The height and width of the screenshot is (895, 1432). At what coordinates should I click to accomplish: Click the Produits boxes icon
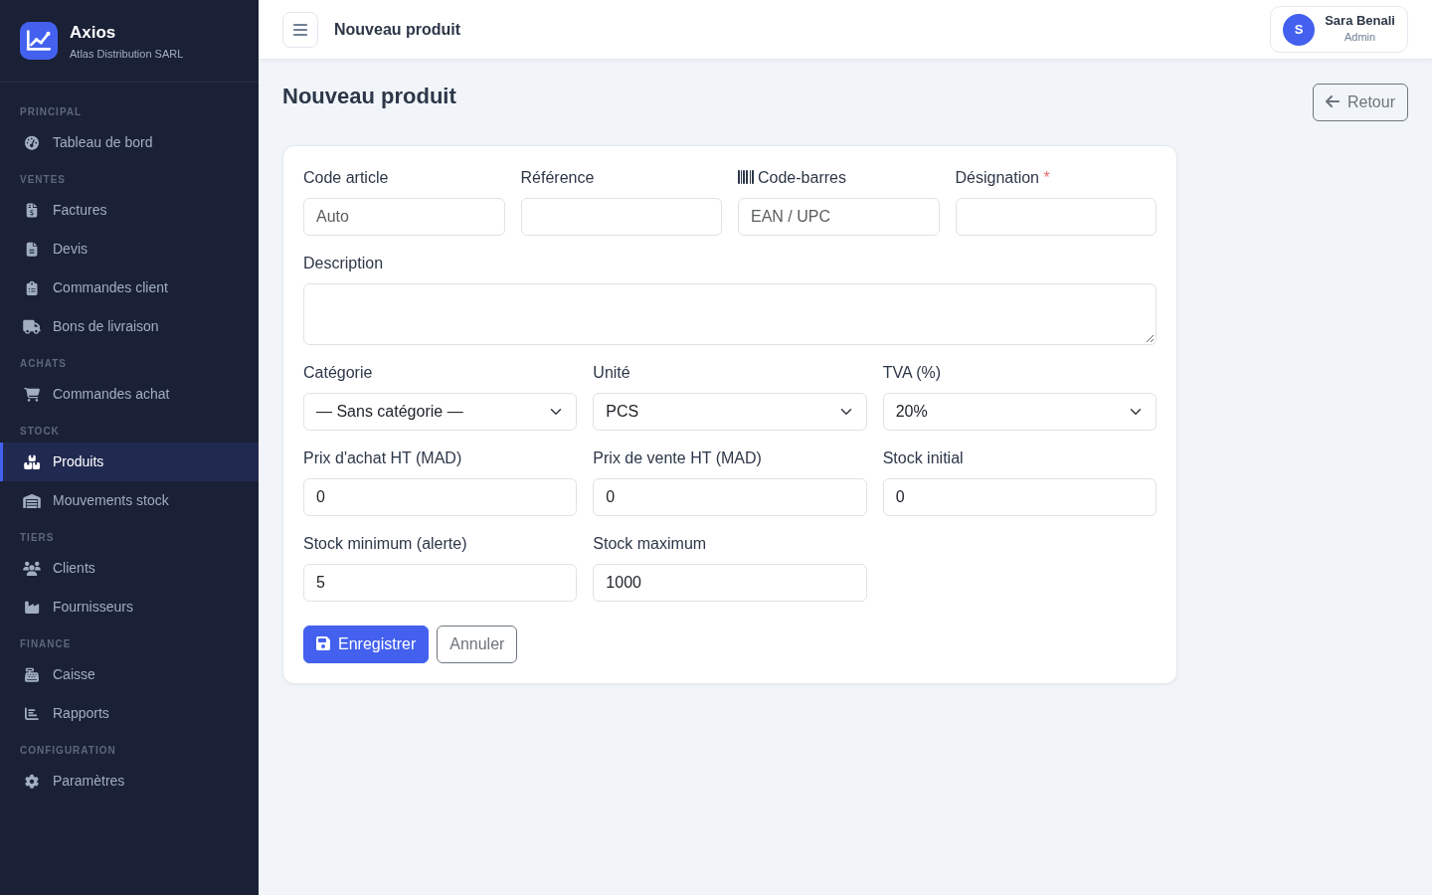coord(32,461)
